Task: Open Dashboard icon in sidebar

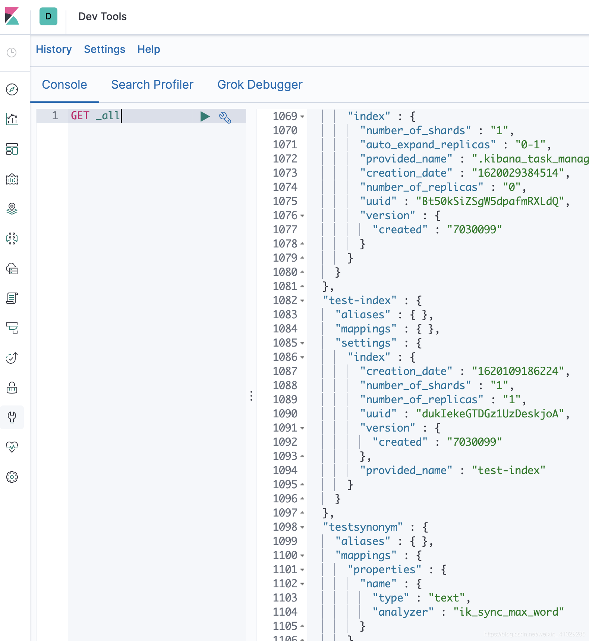Action: tap(12, 149)
